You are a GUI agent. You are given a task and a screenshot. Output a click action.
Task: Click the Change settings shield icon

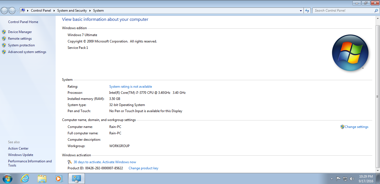coord(342,127)
